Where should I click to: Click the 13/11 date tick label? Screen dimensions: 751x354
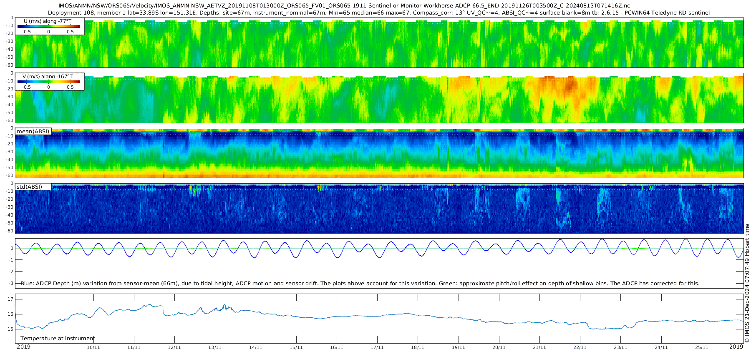[215, 347]
